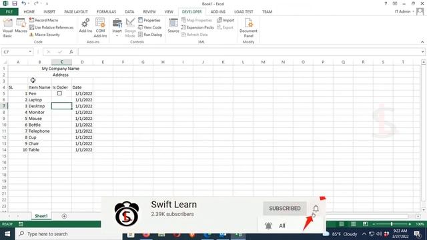Open the Visual Basic editor
This screenshot has height=240, width=427.
tap(7, 28)
